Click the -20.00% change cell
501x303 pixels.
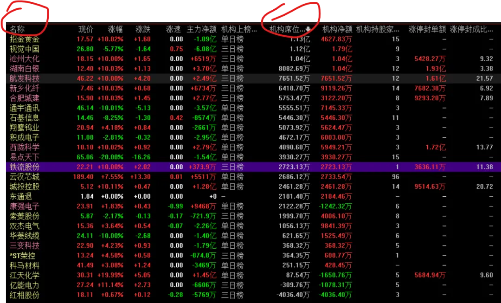(x=111, y=157)
